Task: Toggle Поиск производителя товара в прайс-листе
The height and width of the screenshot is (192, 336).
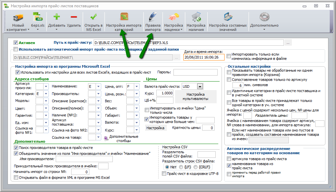Action: (16, 148)
